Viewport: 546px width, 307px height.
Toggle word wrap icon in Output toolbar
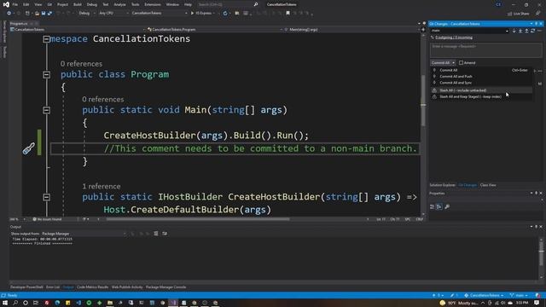pyautogui.click(x=165, y=234)
